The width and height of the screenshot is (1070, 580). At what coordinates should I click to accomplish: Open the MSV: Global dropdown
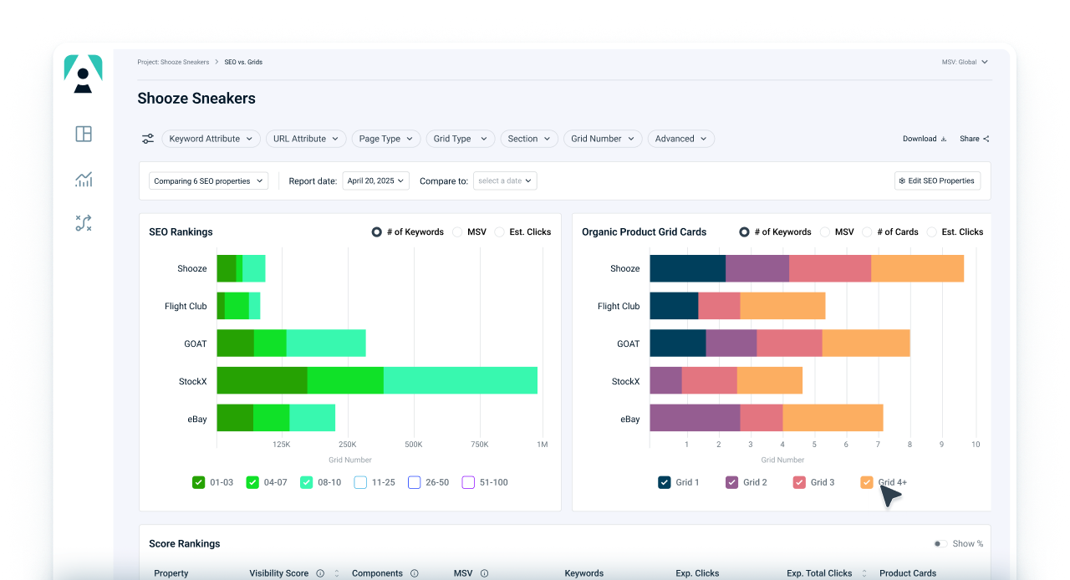(x=965, y=62)
